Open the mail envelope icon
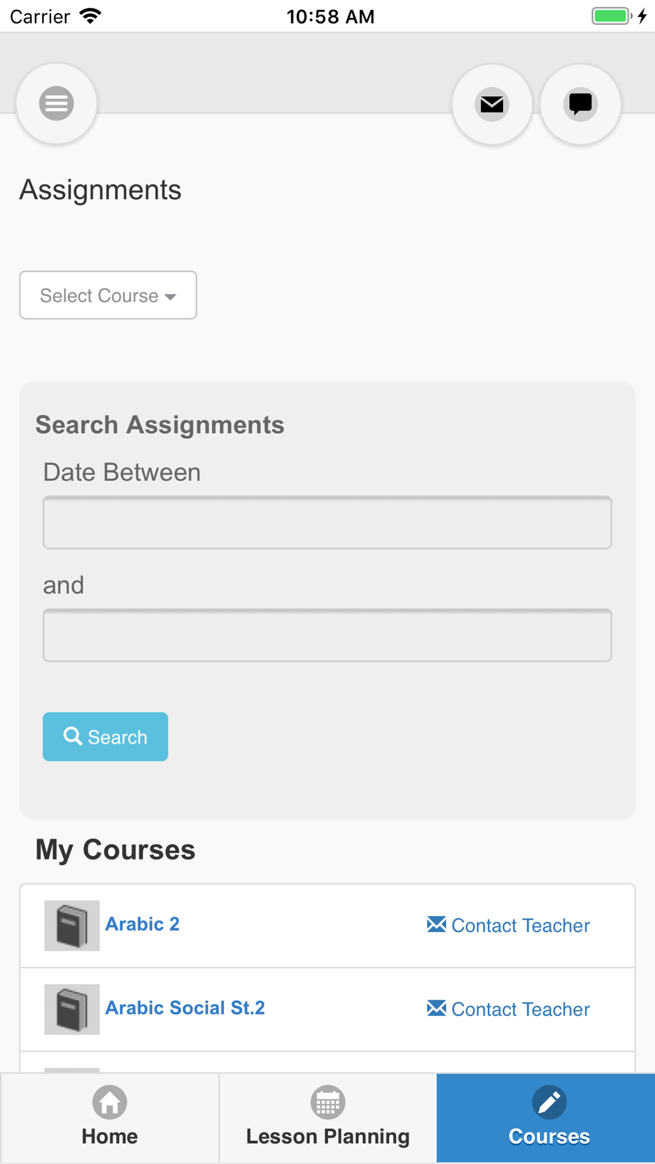The width and height of the screenshot is (655, 1164). [x=492, y=104]
